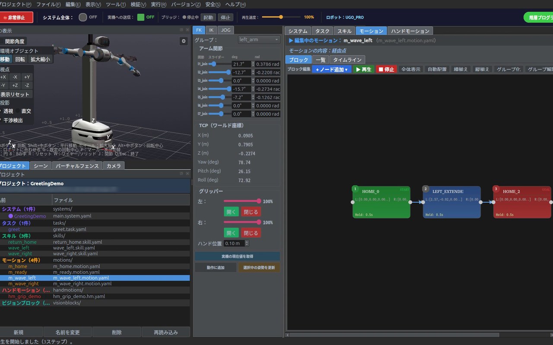Viewport: 553px width, 345px height.
Task: Click the +X viewpoint button
Action: (3, 77)
